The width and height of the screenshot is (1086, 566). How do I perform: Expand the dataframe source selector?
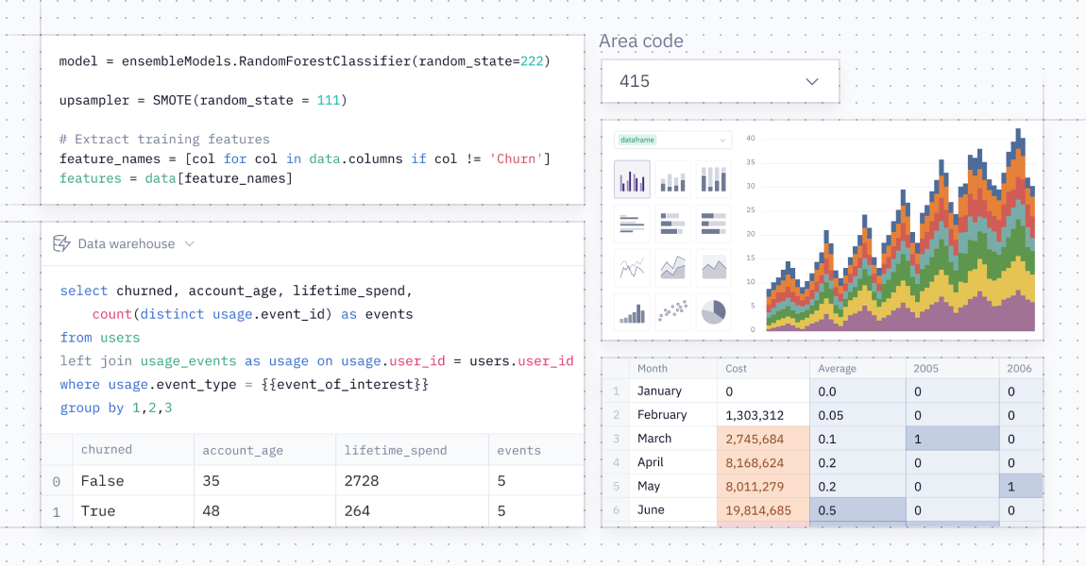tap(671, 139)
